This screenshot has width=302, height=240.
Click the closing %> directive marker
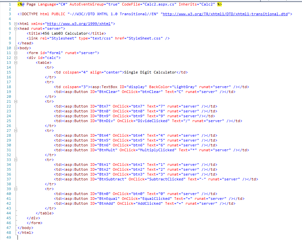coord(220,4)
